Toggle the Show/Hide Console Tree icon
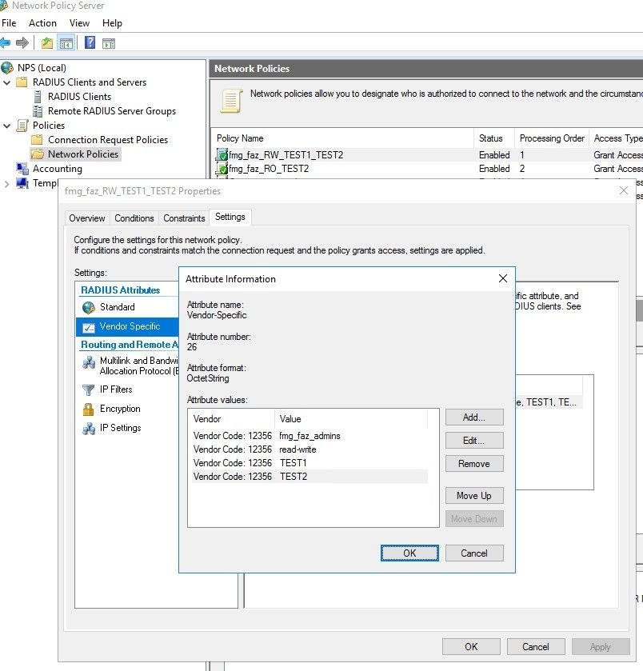643x671 pixels. (66, 43)
